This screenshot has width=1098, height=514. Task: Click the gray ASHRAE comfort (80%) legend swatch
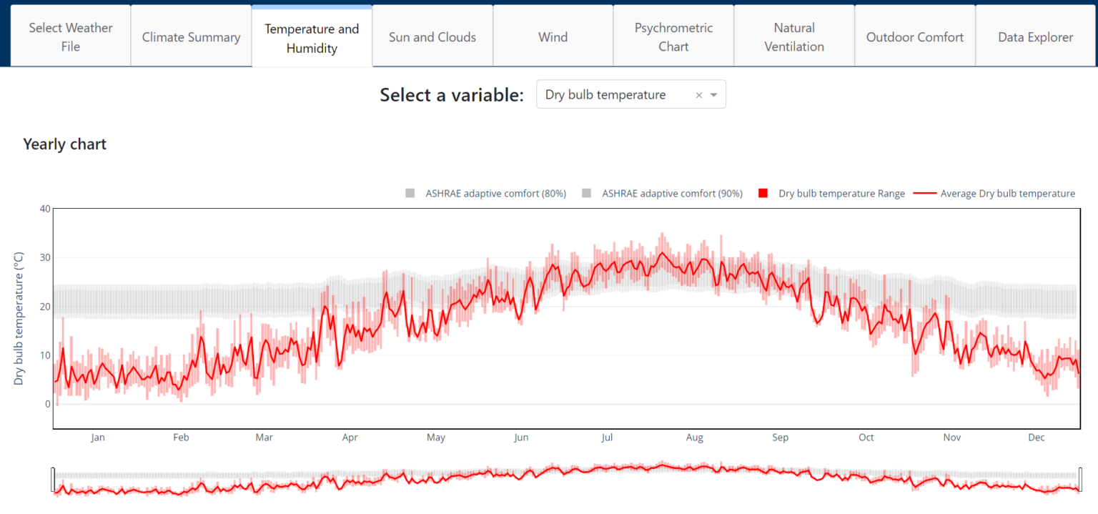click(x=409, y=193)
